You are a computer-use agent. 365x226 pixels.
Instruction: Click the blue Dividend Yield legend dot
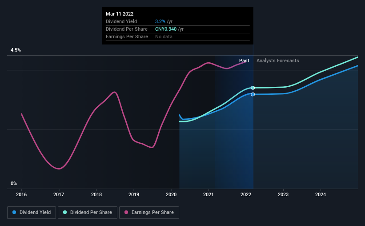(x=14, y=212)
